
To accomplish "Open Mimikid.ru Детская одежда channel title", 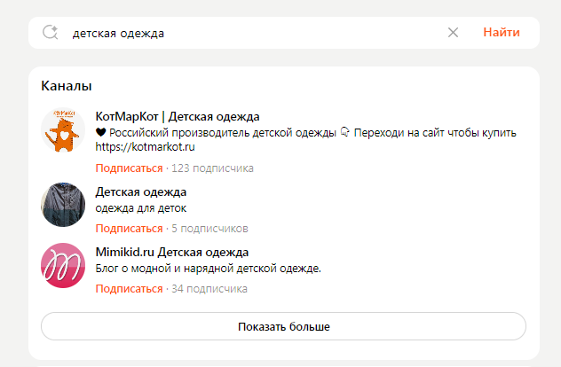I will (172, 253).
